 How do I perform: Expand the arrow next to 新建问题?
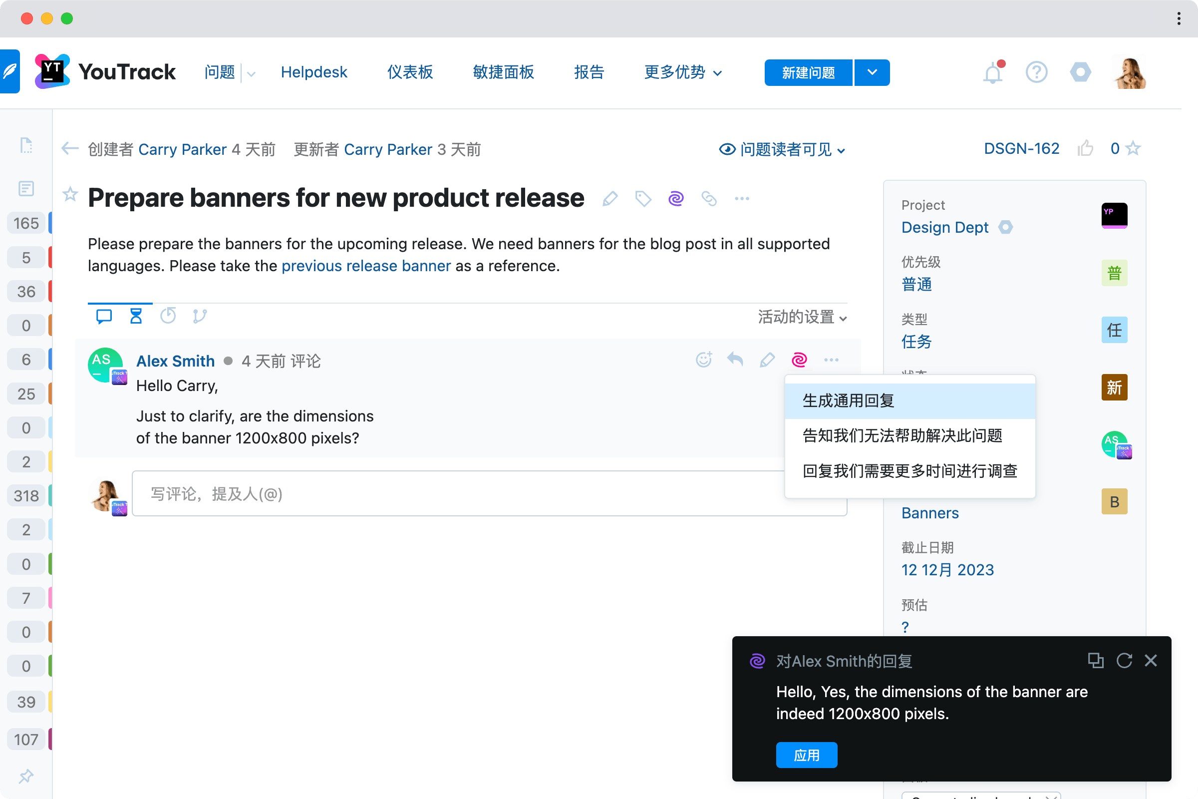click(x=872, y=72)
